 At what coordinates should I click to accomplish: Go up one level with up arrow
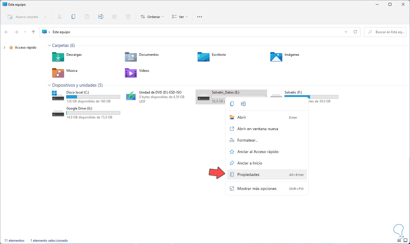point(33,32)
